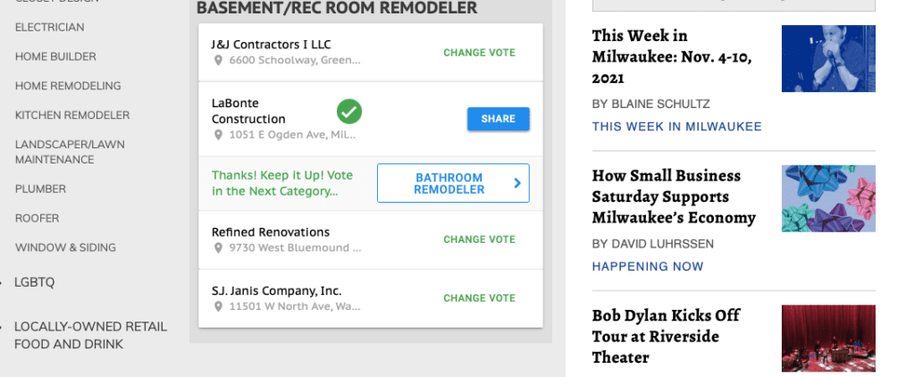Open gift bows Small Business Saturday thumbnail

coord(828,198)
